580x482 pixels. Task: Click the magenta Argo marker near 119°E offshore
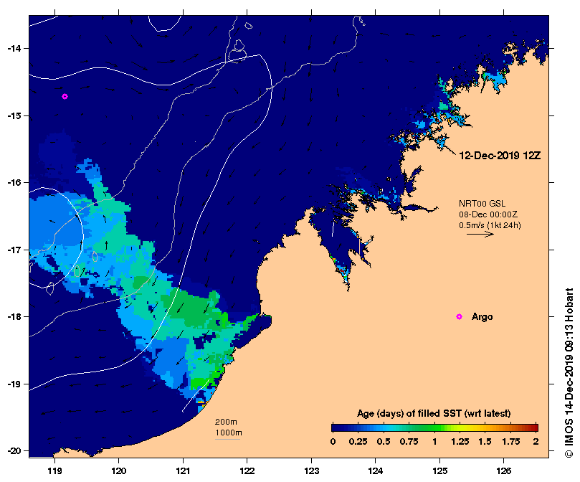[65, 97]
